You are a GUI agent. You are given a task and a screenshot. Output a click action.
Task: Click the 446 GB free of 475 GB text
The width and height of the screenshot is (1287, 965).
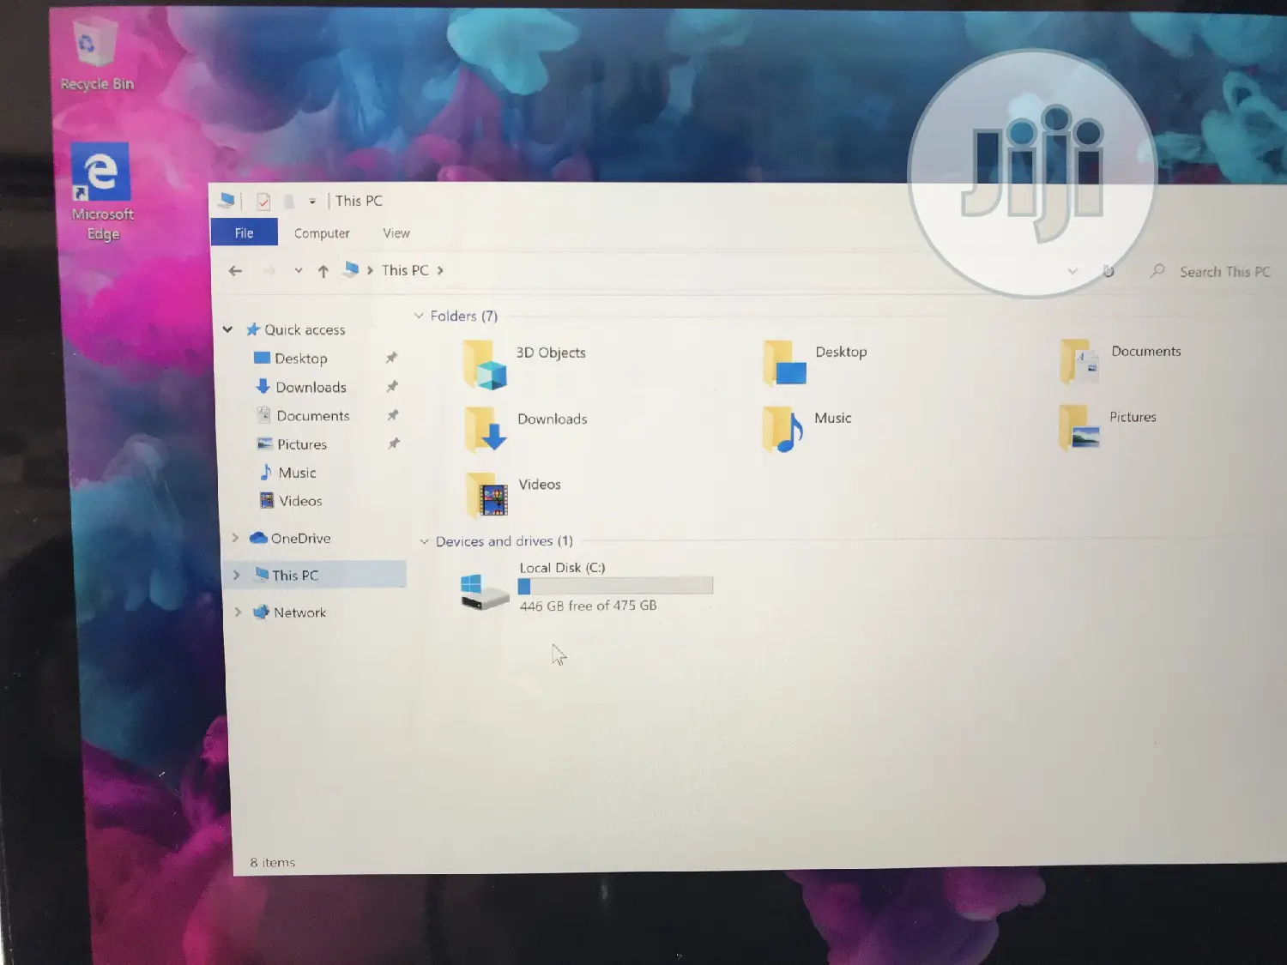[588, 606]
